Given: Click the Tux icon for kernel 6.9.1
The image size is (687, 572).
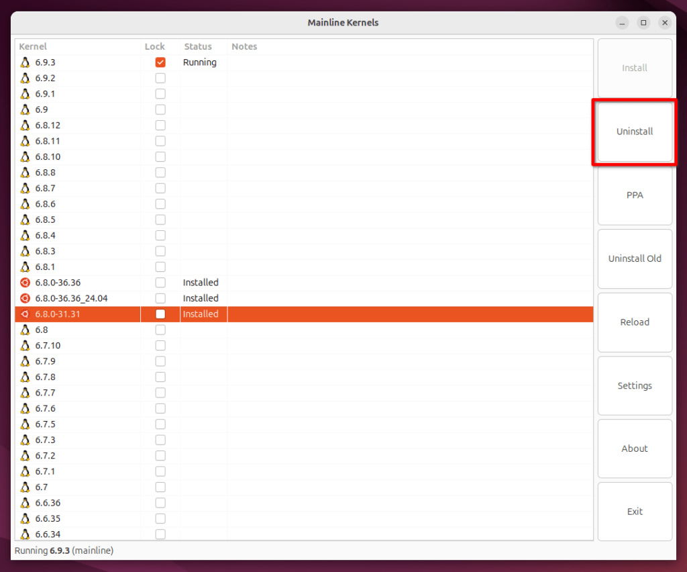Looking at the screenshot, I should tap(25, 94).
